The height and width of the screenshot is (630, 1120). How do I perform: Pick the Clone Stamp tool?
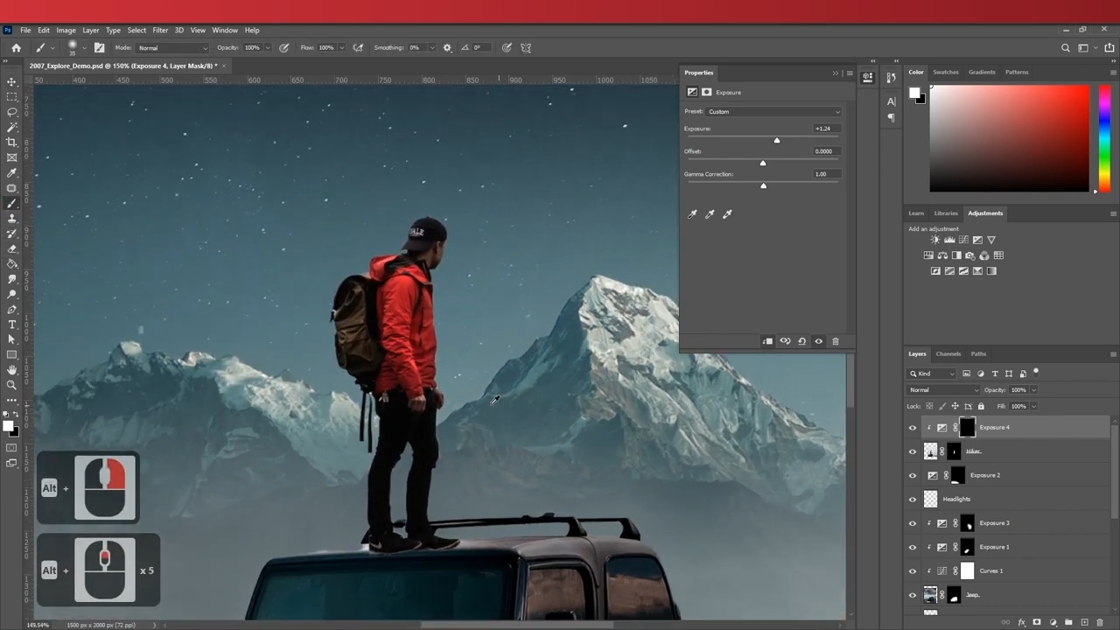(x=11, y=219)
